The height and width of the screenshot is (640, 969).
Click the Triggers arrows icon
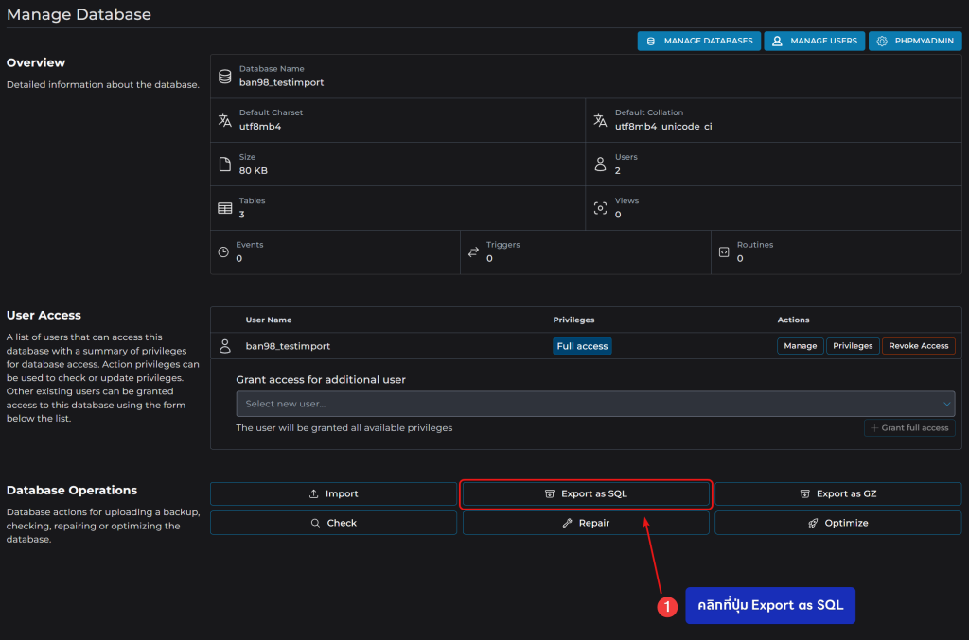click(x=473, y=252)
